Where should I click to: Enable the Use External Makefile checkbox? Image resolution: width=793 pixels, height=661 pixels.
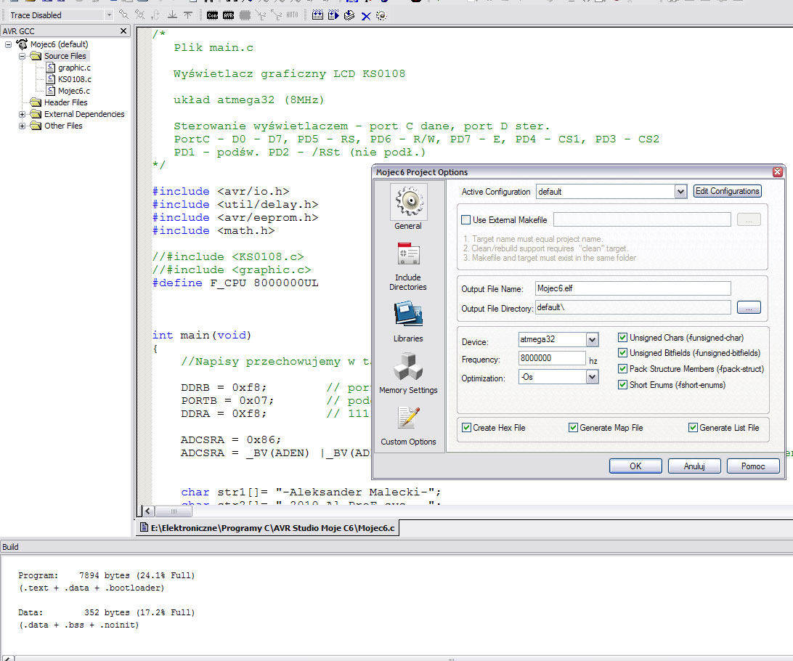click(x=466, y=220)
